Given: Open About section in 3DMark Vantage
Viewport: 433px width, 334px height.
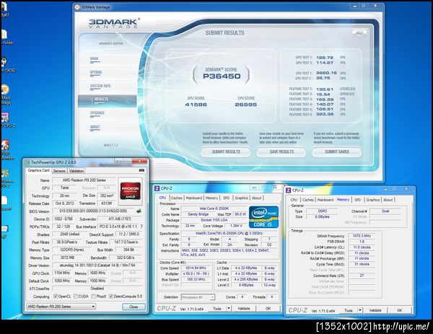Looking at the screenshot, I should 95,127.
